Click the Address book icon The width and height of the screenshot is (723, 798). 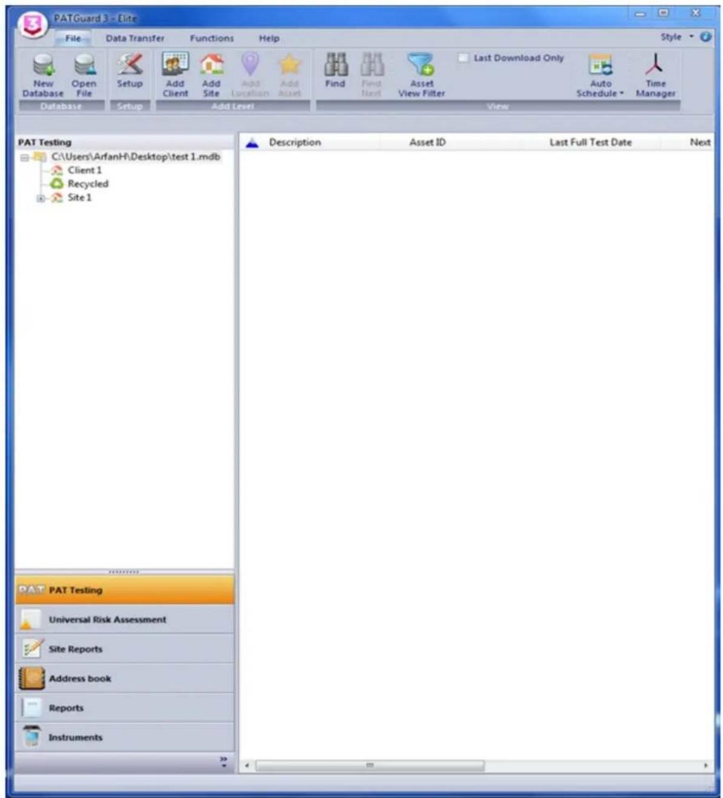31,678
